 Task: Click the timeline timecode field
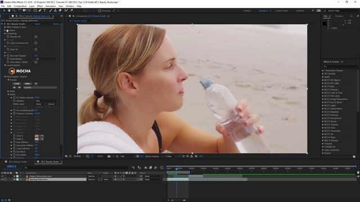point(11,167)
